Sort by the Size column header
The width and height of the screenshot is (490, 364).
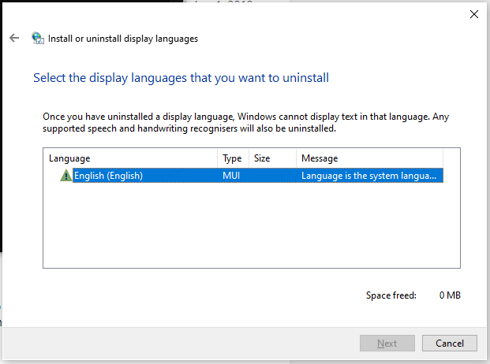[x=272, y=158]
